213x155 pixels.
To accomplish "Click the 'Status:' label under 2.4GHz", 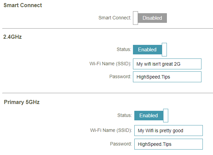I will [124, 49].
